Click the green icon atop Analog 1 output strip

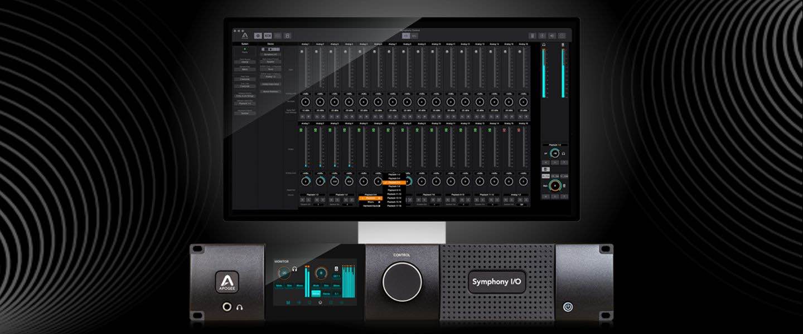(301, 130)
